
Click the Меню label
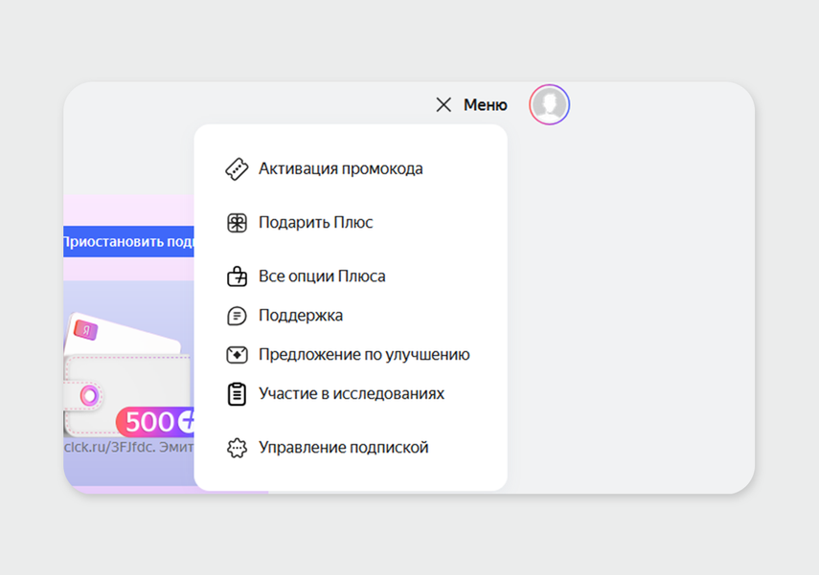click(486, 105)
